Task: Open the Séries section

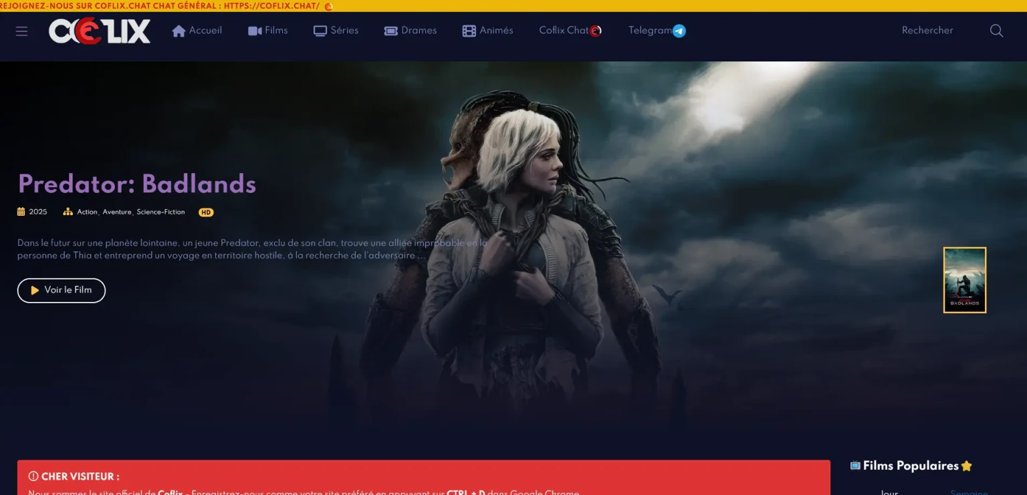Action: (336, 31)
